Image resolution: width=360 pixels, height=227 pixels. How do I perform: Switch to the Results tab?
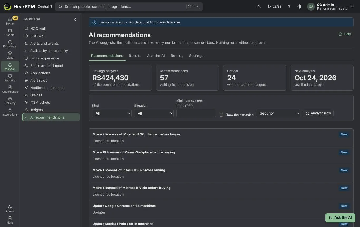pyautogui.click(x=135, y=56)
